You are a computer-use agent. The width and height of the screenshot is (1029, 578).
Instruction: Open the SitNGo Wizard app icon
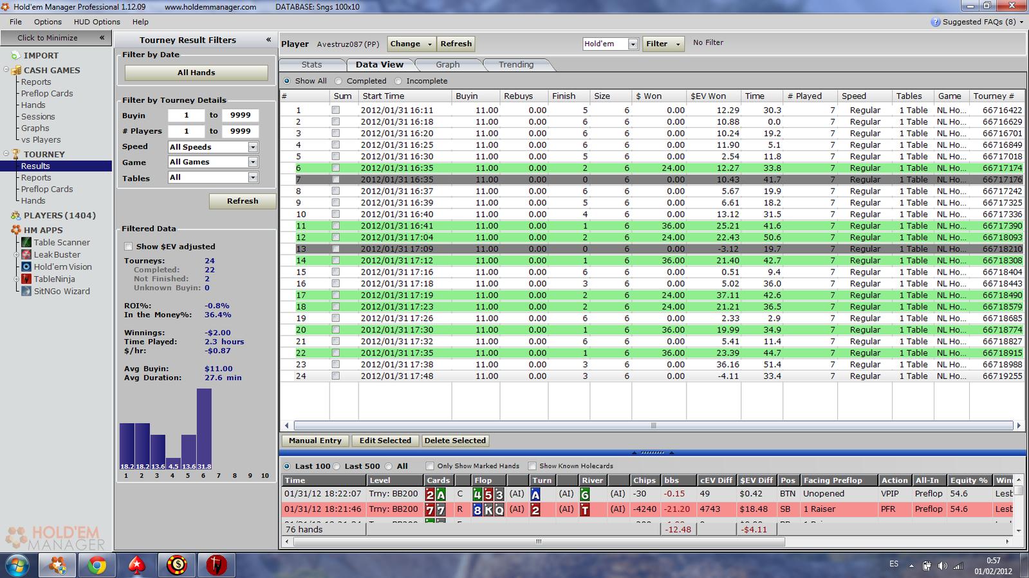click(x=26, y=291)
